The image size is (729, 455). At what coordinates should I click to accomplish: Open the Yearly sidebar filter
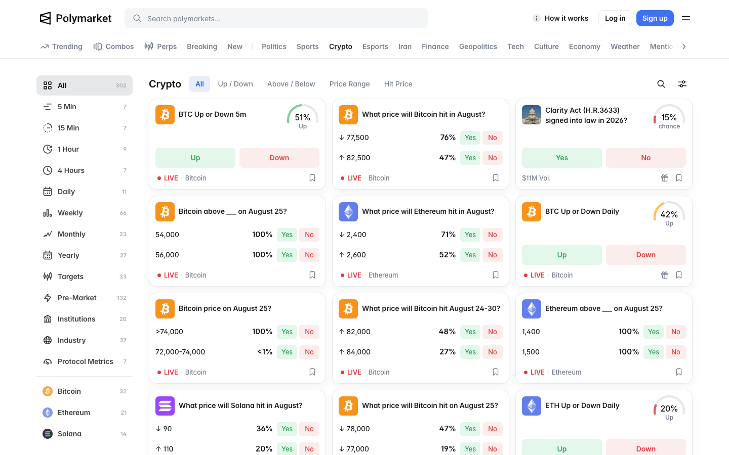click(x=85, y=255)
